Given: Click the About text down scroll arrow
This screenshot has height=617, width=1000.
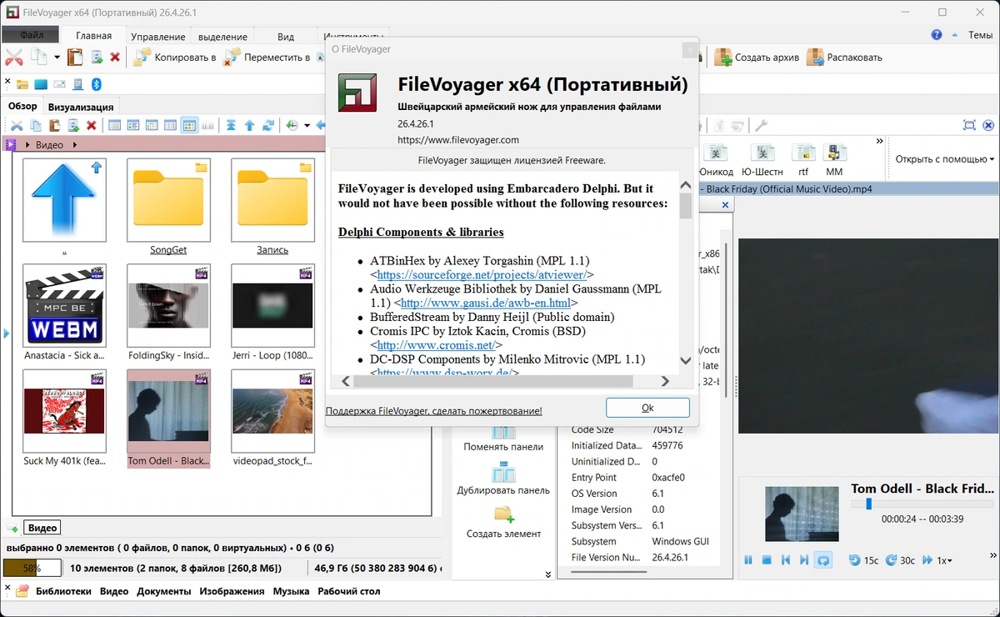Looking at the screenshot, I should tap(685, 361).
